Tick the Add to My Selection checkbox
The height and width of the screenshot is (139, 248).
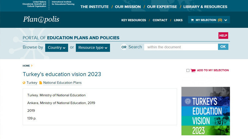click(188, 70)
